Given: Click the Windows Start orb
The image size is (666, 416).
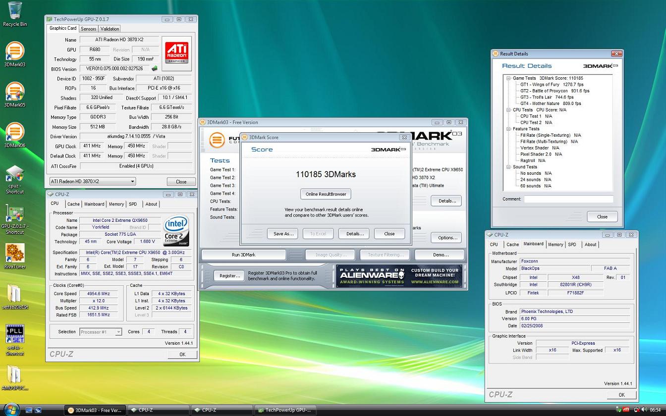Looking at the screenshot, I should tap(11, 409).
